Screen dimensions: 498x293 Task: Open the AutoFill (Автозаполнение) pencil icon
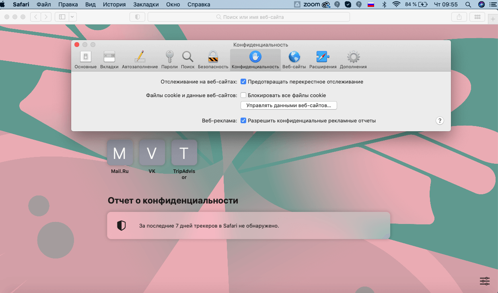click(x=140, y=57)
